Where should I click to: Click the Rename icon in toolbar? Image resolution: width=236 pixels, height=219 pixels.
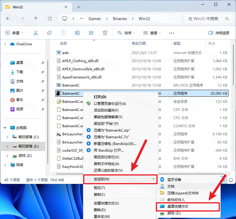[77, 33]
